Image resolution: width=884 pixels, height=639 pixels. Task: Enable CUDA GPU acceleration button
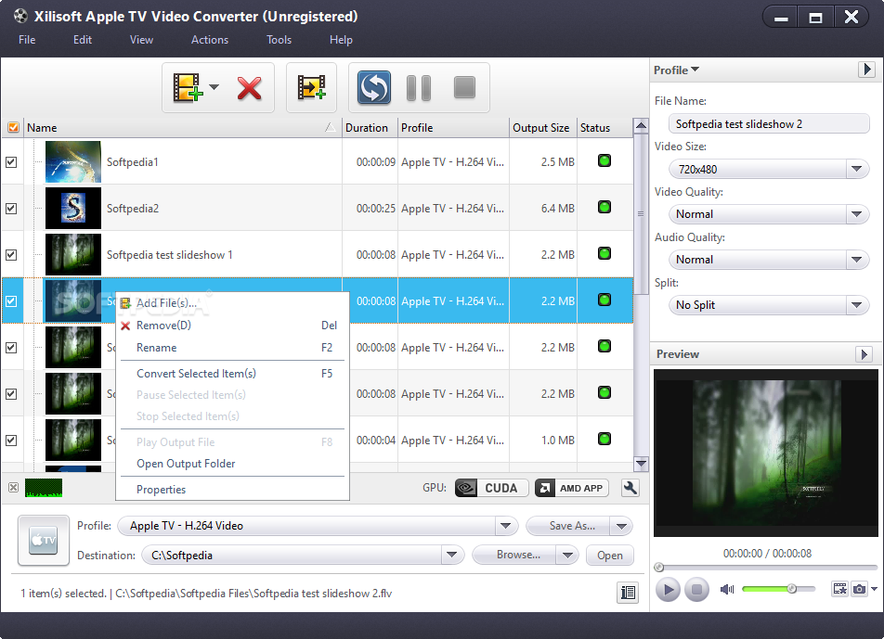[x=491, y=488]
